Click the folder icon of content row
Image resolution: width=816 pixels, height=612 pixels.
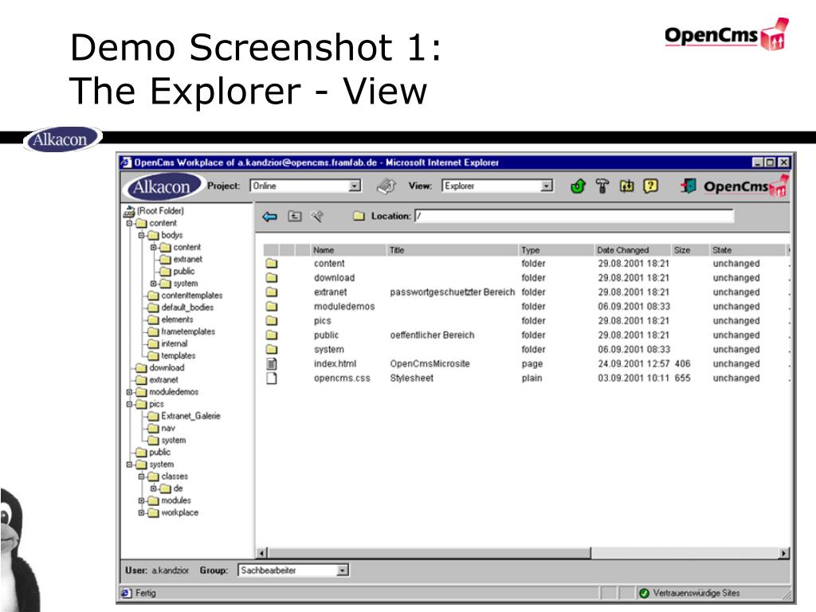[272, 263]
